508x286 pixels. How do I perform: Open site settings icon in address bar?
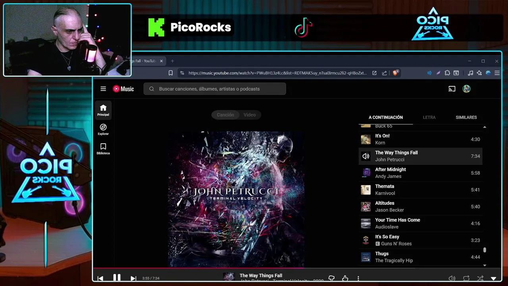pyautogui.click(x=182, y=73)
